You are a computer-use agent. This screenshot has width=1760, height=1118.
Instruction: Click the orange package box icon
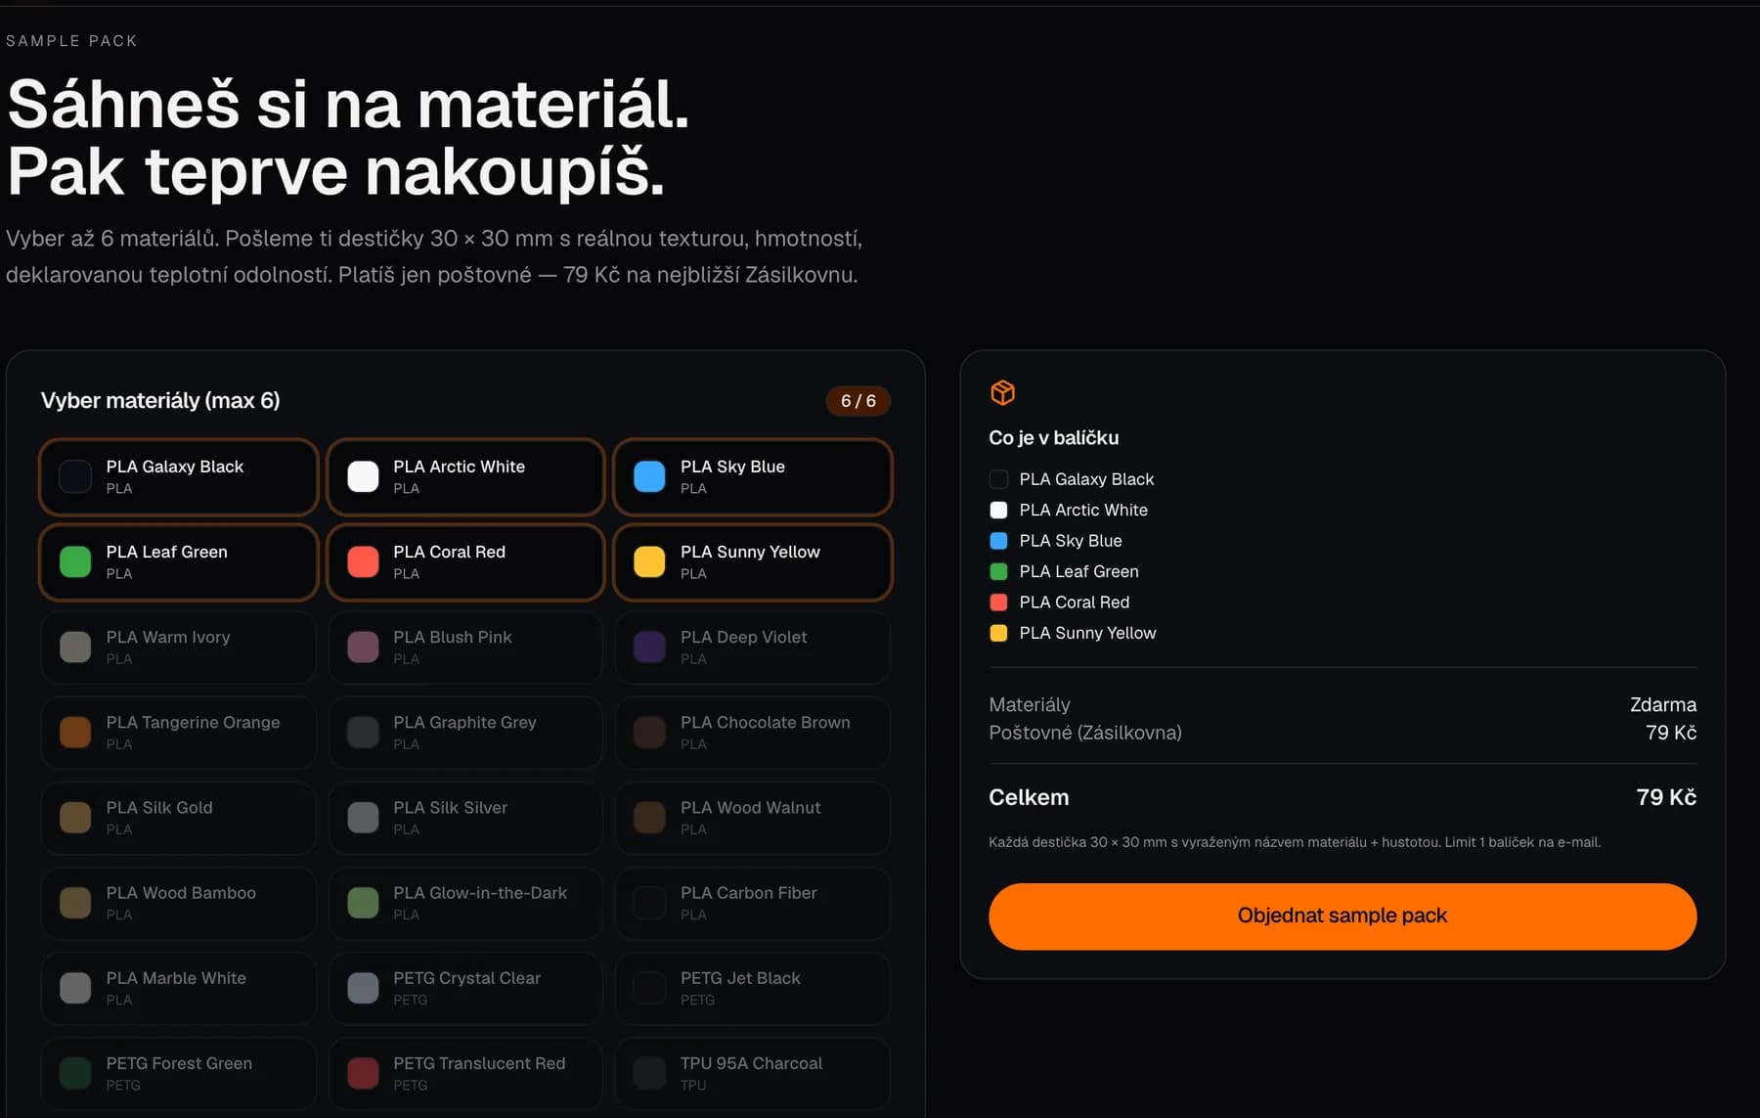pos(1002,392)
